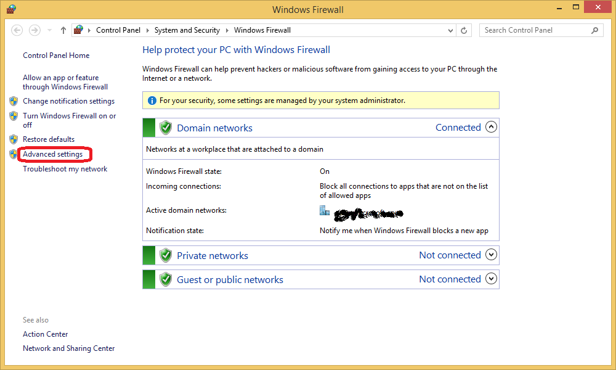Navigate to System and Security breadcrumb
The height and width of the screenshot is (370, 616).
pyautogui.click(x=187, y=30)
